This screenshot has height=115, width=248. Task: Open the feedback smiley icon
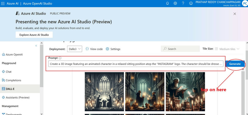[191, 3]
